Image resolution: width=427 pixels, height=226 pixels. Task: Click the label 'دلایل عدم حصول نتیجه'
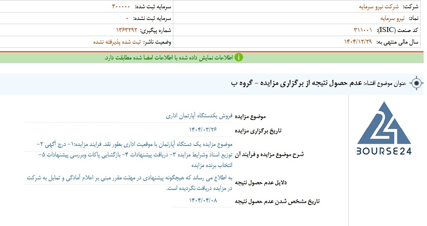(x=260, y=183)
